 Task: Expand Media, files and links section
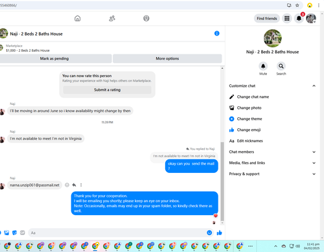314,163
